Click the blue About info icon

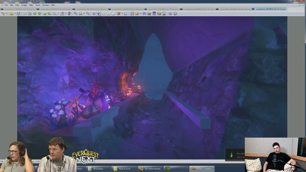tap(175, 13)
